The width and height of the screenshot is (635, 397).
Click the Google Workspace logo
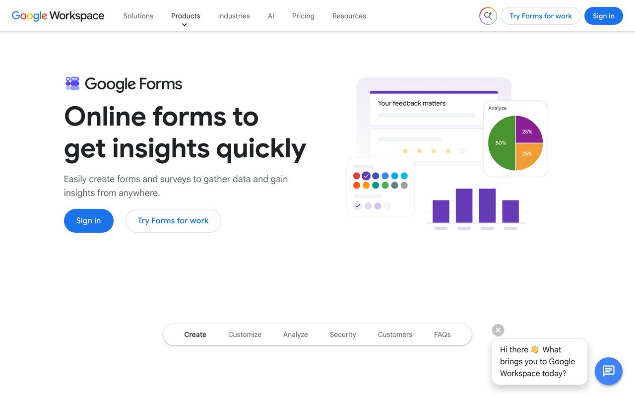58,16
